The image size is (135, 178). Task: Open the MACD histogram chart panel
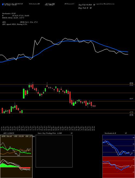16,167
